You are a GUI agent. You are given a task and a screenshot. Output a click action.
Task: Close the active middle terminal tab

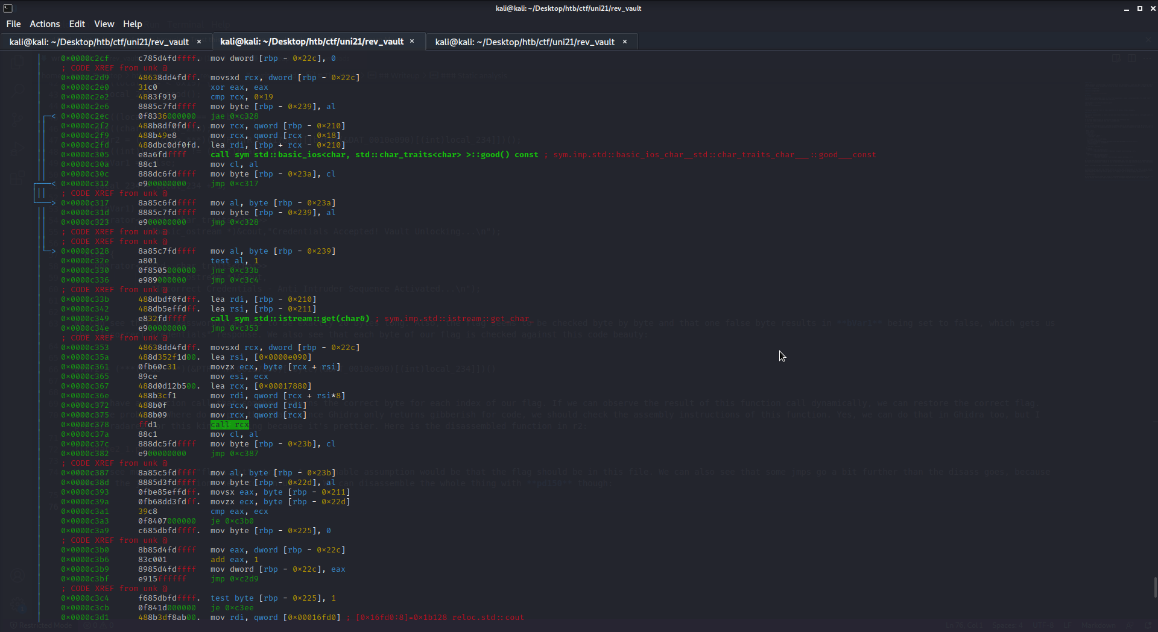pos(413,41)
